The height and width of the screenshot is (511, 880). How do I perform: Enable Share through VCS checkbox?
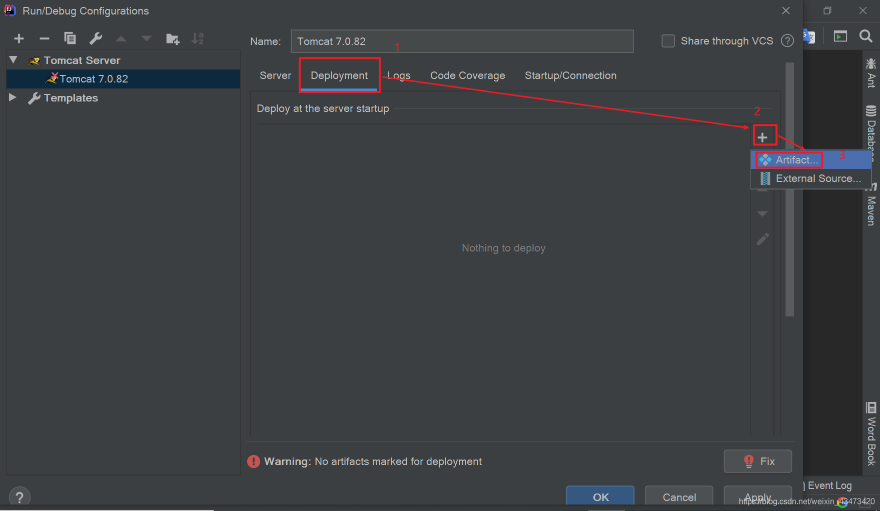668,41
